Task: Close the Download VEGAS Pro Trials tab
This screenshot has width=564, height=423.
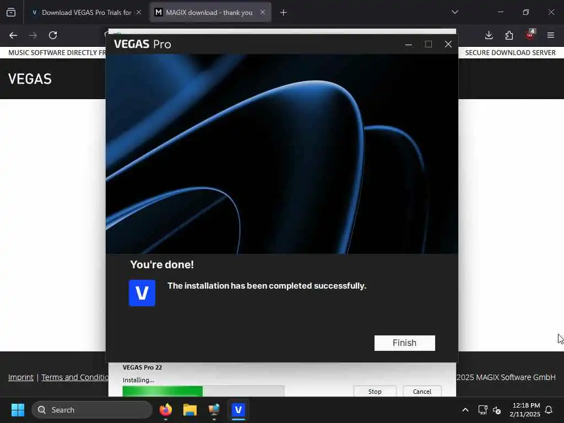Action: click(x=139, y=13)
